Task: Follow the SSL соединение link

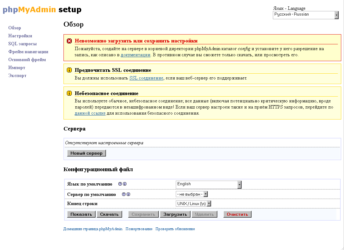Action: point(146,78)
